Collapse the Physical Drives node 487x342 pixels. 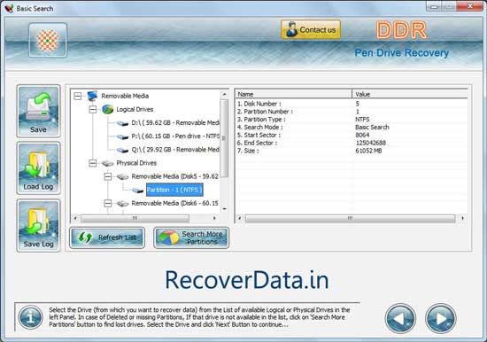[x=93, y=163]
